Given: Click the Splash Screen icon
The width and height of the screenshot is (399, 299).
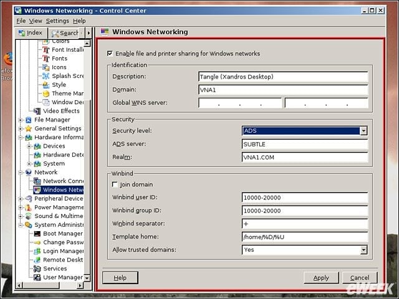Looking at the screenshot, I should [x=46, y=76].
